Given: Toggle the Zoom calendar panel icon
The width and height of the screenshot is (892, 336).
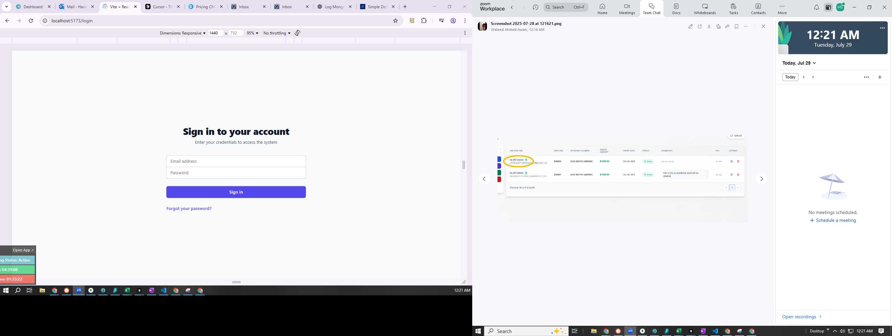Looking at the screenshot, I should pyautogui.click(x=828, y=7).
